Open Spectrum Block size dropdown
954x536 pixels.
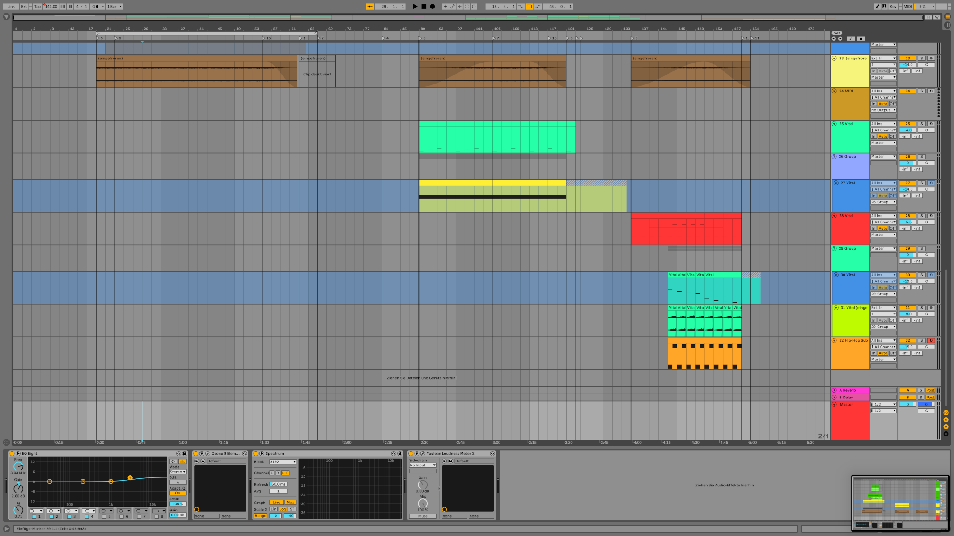coord(283,462)
